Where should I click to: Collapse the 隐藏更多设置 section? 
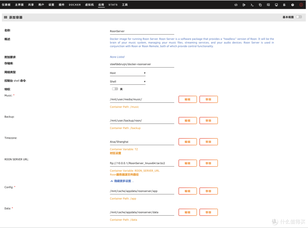pos(122,181)
